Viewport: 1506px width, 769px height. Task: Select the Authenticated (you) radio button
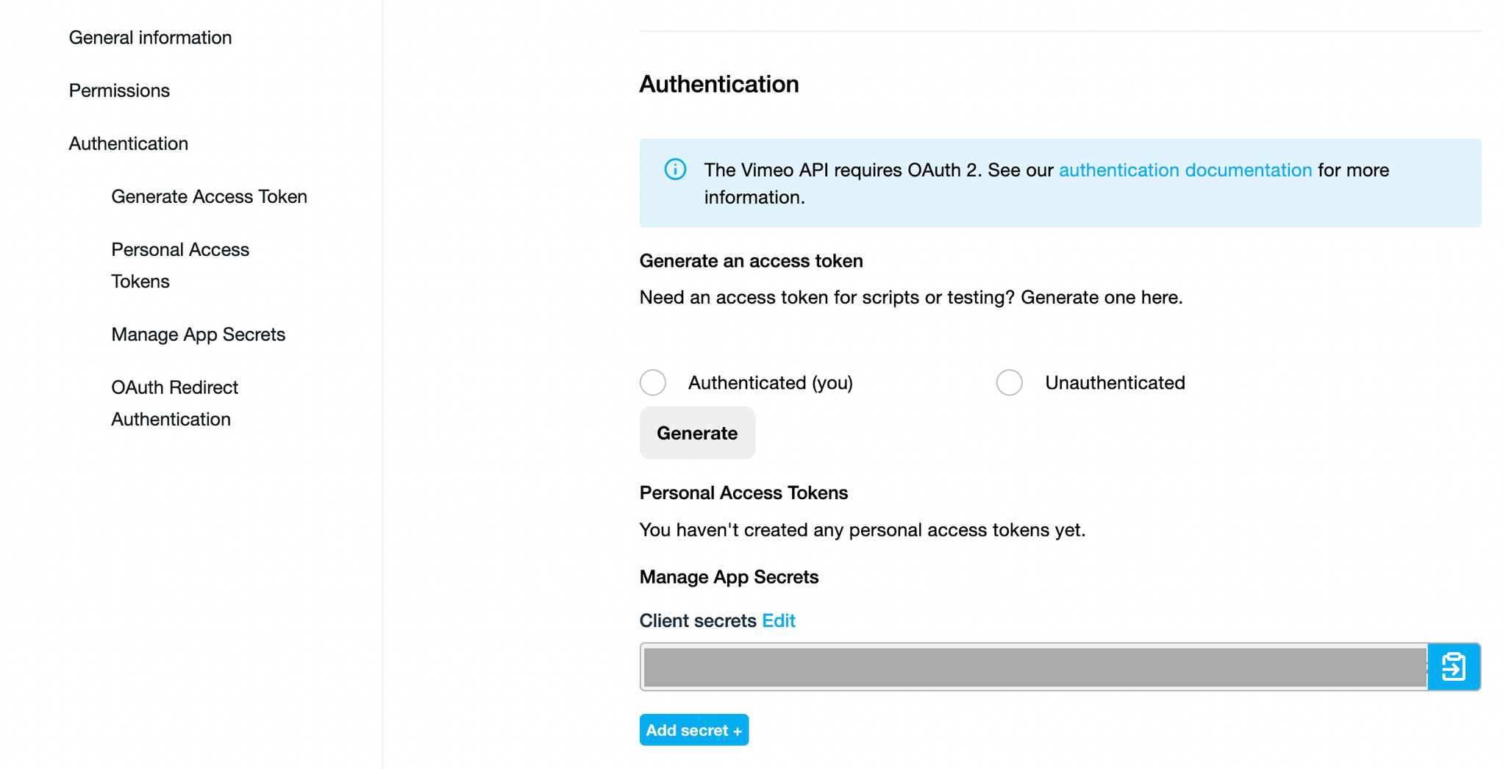(x=653, y=382)
